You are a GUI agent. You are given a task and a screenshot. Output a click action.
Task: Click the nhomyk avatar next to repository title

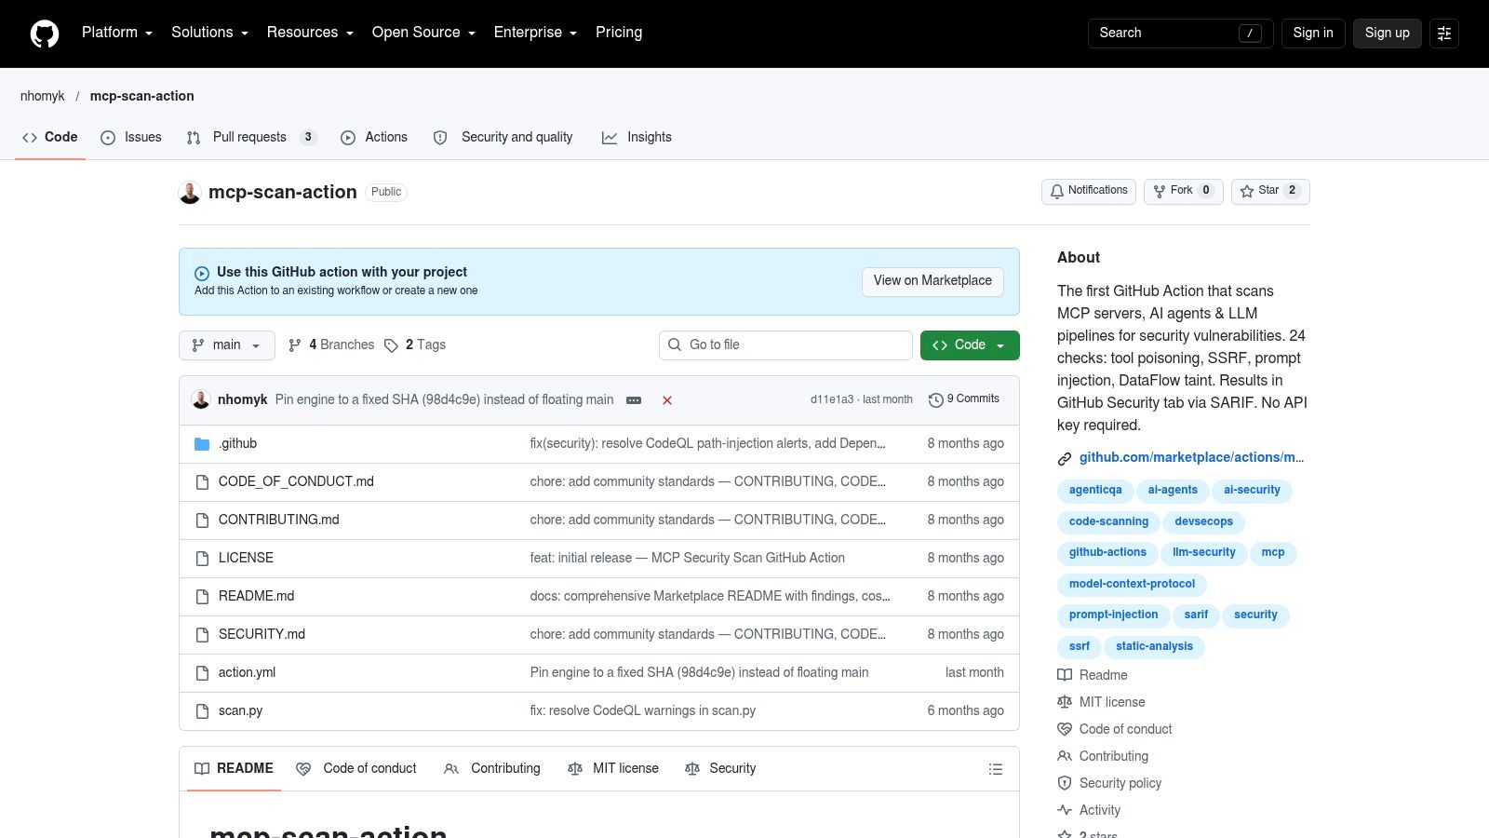(190, 193)
